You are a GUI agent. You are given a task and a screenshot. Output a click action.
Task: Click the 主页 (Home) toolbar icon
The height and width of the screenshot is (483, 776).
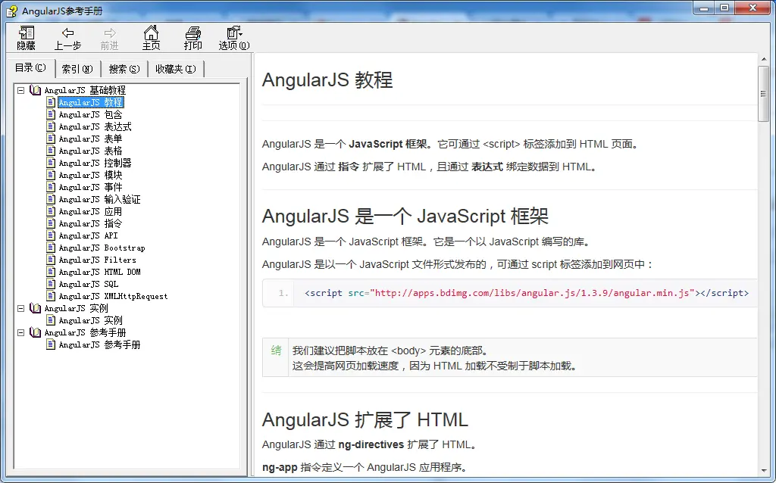pos(152,33)
